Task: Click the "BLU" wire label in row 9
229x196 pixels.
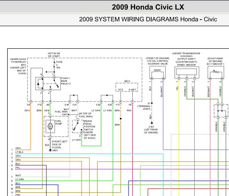Action: click(x=18, y=183)
